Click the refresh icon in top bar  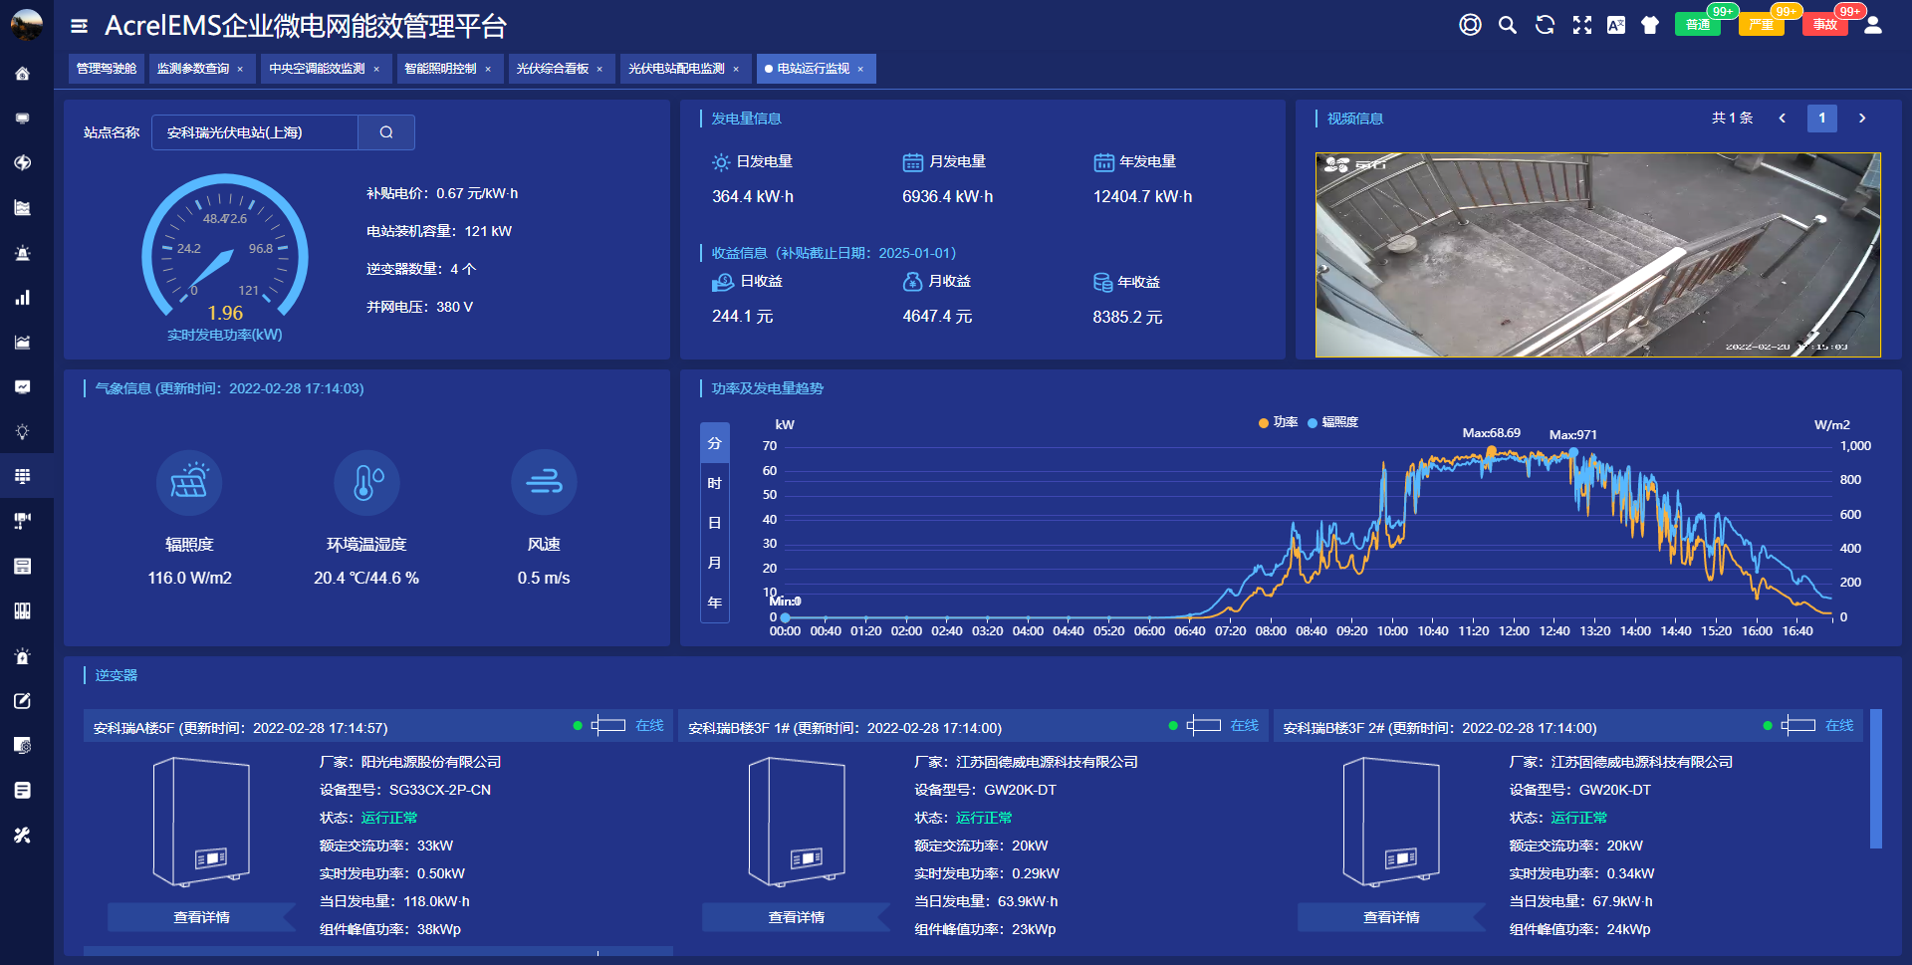(x=1545, y=26)
